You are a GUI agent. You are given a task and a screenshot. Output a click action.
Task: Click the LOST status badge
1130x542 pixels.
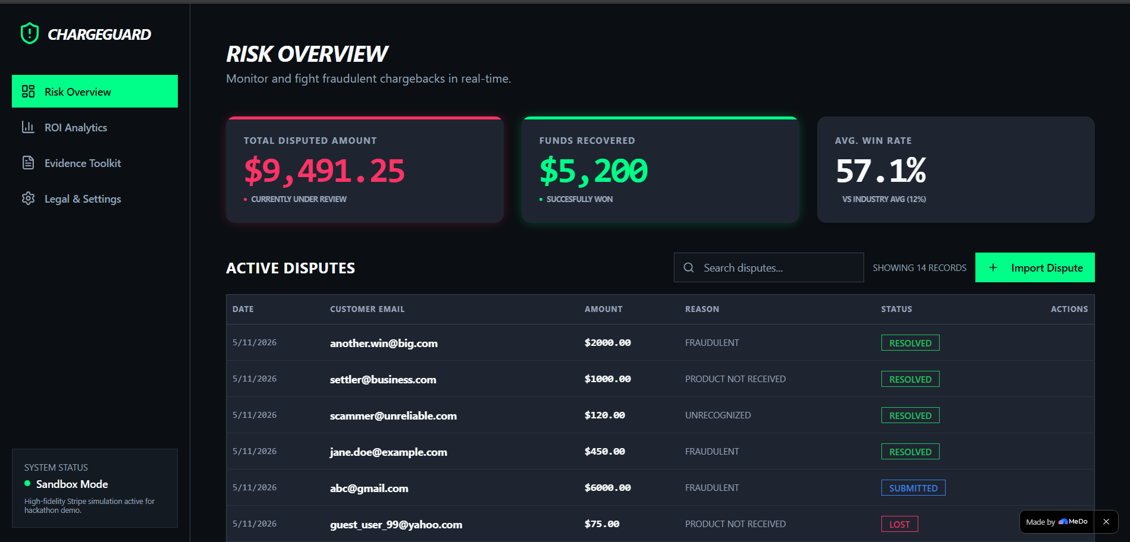tap(899, 524)
